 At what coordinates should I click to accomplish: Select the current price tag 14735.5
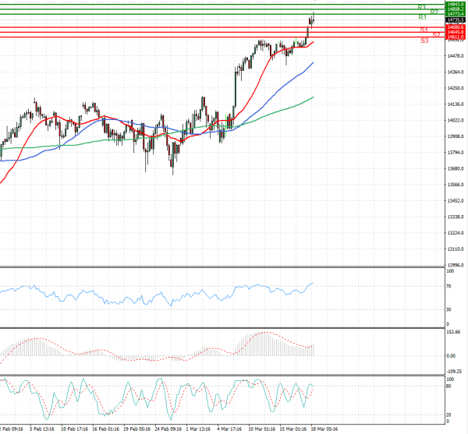(456, 20)
